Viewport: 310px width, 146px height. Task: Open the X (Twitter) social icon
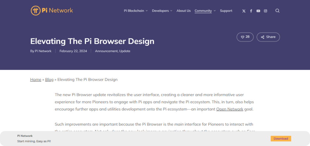[244, 11]
